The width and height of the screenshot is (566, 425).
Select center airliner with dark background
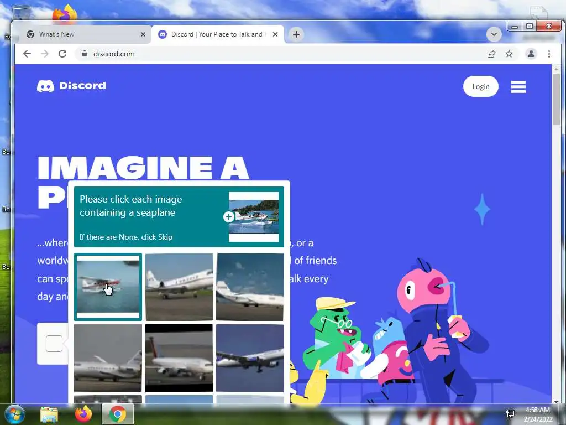tap(179, 358)
